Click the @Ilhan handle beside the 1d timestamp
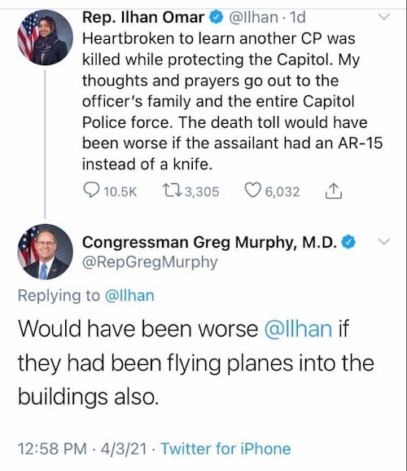 (254, 17)
